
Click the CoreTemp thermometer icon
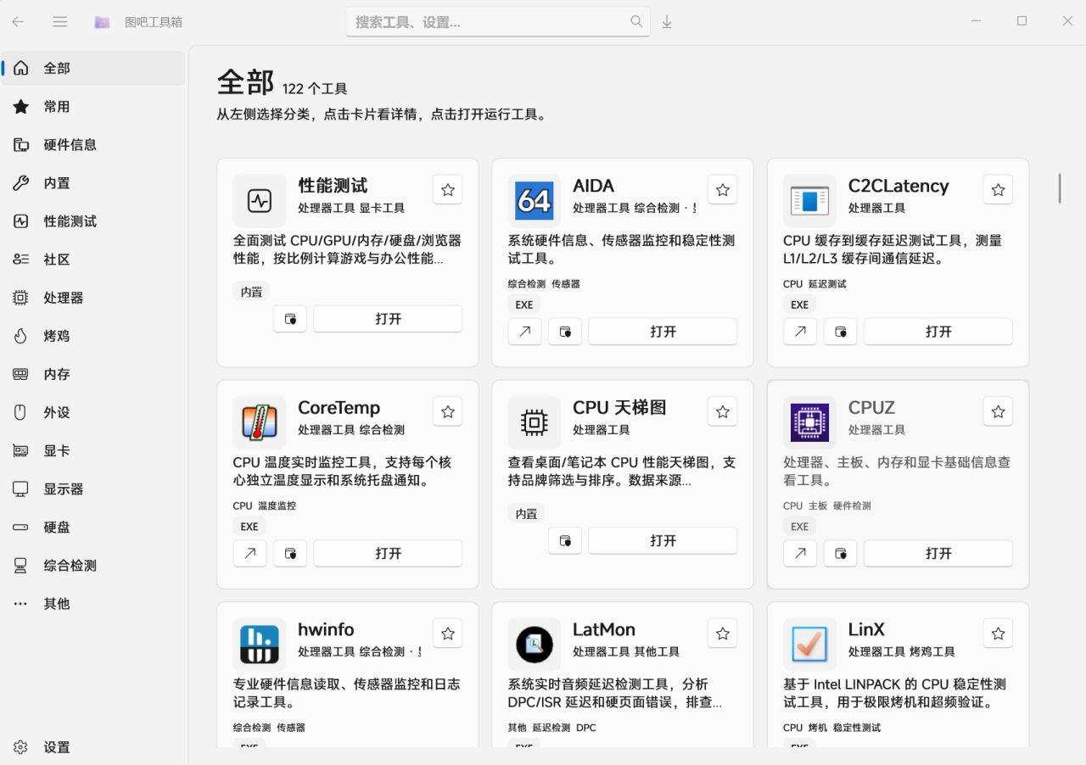(260, 422)
